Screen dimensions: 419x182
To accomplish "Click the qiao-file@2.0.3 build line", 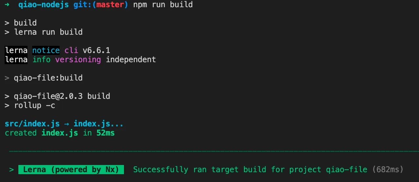I will click(62, 96).
